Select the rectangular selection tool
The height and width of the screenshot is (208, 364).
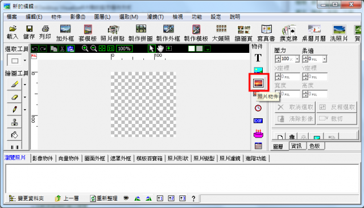[15, 60]
